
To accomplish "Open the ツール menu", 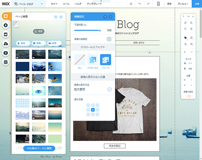I will click(66, 4).
